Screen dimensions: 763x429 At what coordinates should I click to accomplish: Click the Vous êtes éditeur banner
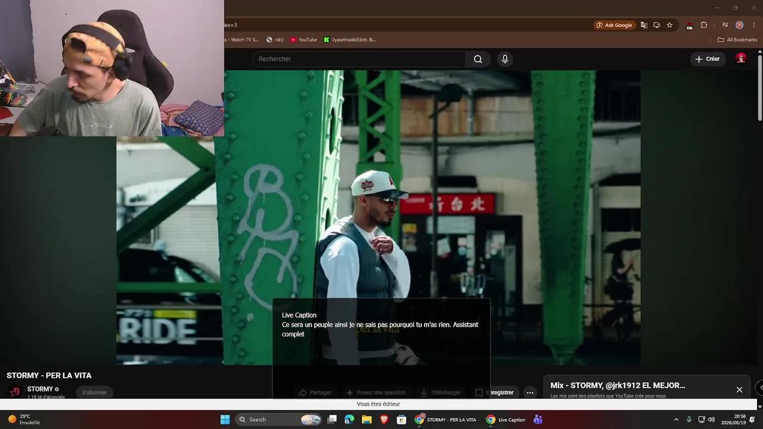[x=379, y=404]
